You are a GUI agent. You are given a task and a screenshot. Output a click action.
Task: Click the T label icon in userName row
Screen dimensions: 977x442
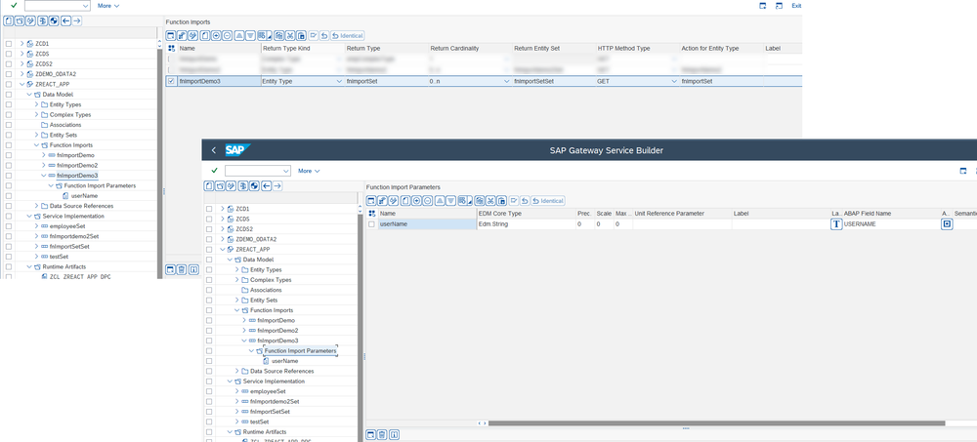[835, 224]
